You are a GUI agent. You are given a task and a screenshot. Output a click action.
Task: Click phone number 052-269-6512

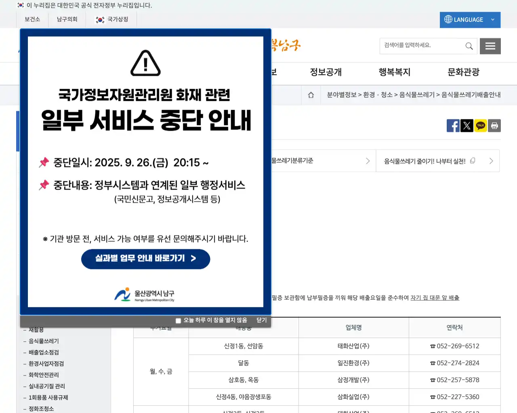pyautogui.click(x=458, y=346)
